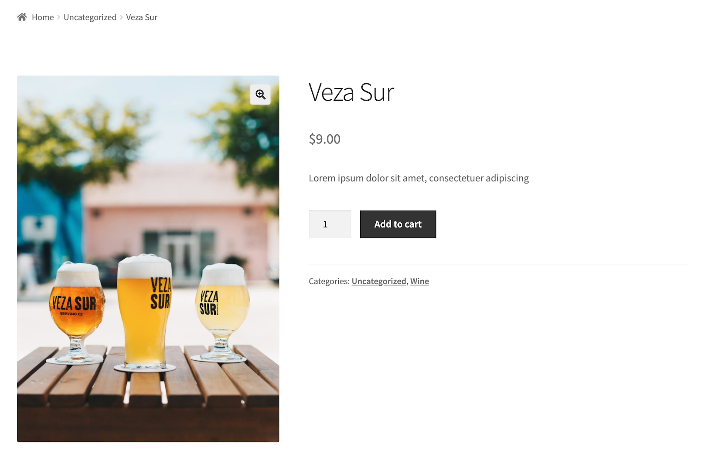The height and width of the screenshot is (465, 715).
Task: Click the $9.00 price text
Action: coord(325,139)
